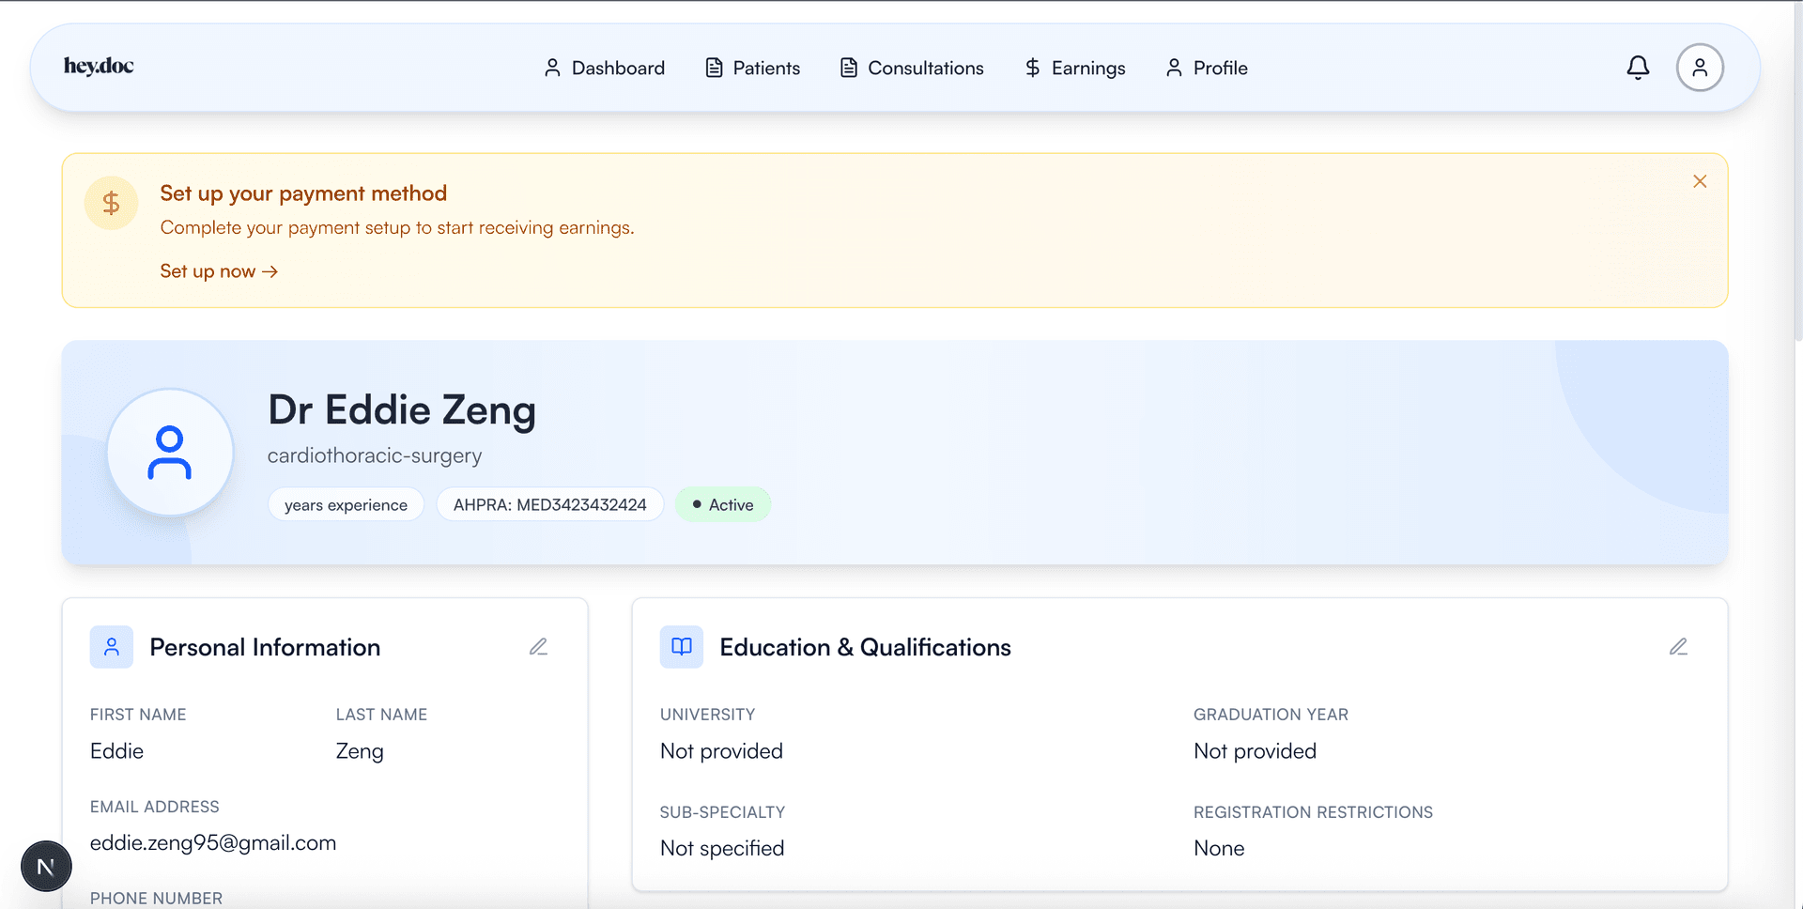Click the years experience badge

(x=346, y=504)
